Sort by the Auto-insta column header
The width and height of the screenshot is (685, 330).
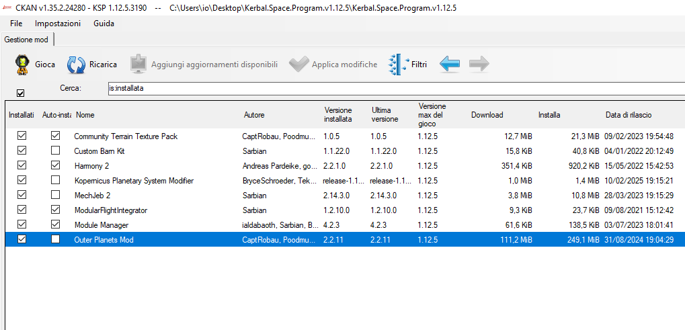[x=56, y=115]
